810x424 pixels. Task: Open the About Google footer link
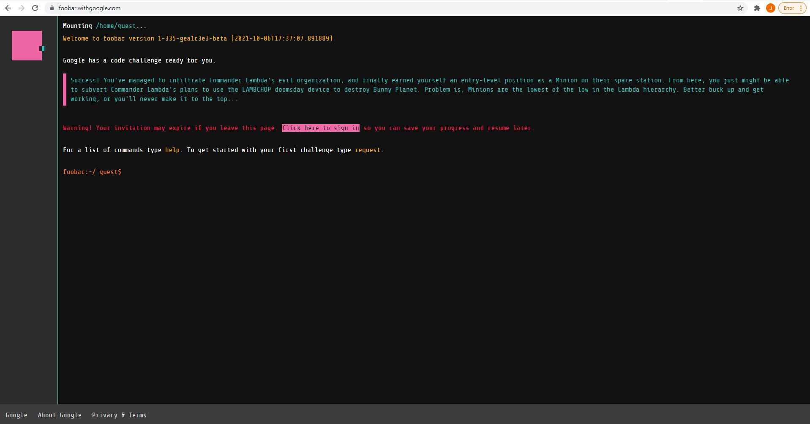[x=60, y=415]
